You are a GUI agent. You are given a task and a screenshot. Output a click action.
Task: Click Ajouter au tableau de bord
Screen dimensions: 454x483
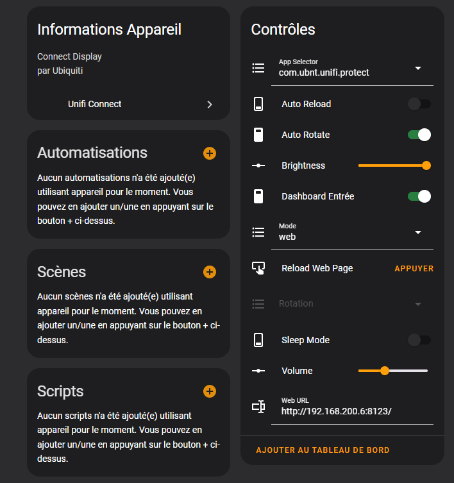click(x=323, y=450)
